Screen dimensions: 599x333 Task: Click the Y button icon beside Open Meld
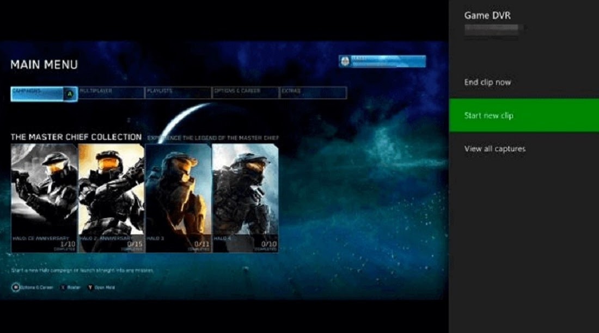[90, 287]
